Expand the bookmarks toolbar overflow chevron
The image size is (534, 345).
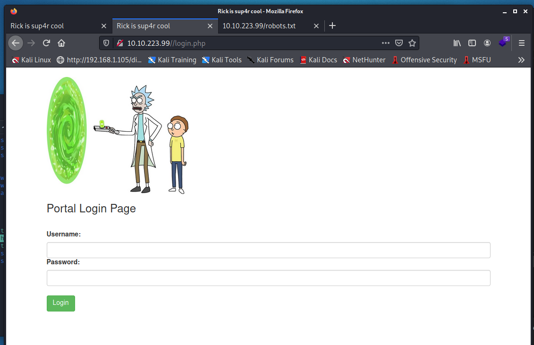click(x=521, y=60)
